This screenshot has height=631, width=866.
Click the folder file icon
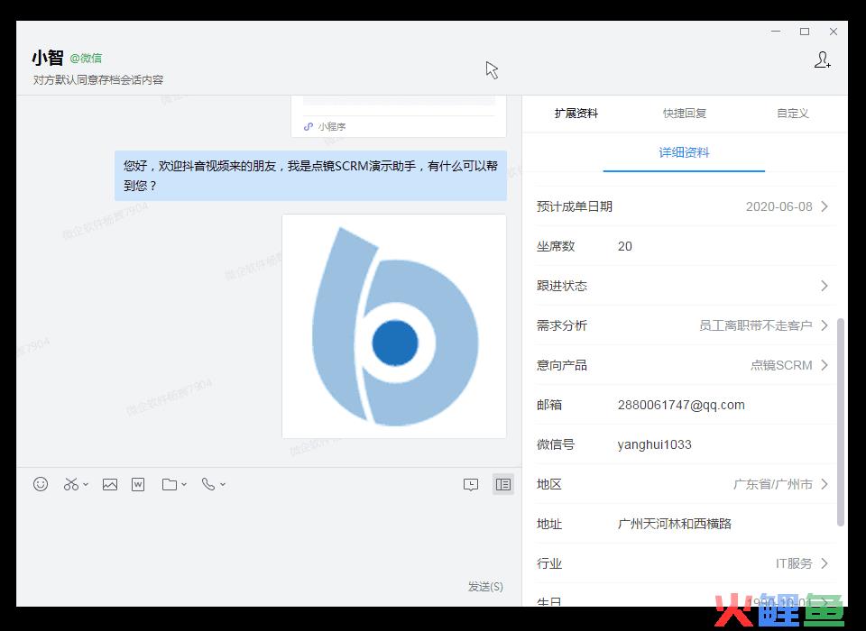[170, 485]
